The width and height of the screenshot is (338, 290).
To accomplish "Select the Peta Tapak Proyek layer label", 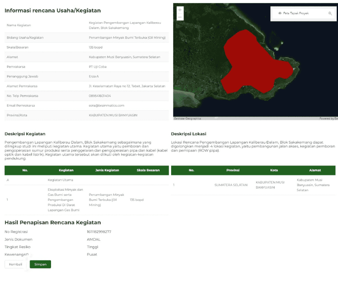I will click(x=296, y=13).
